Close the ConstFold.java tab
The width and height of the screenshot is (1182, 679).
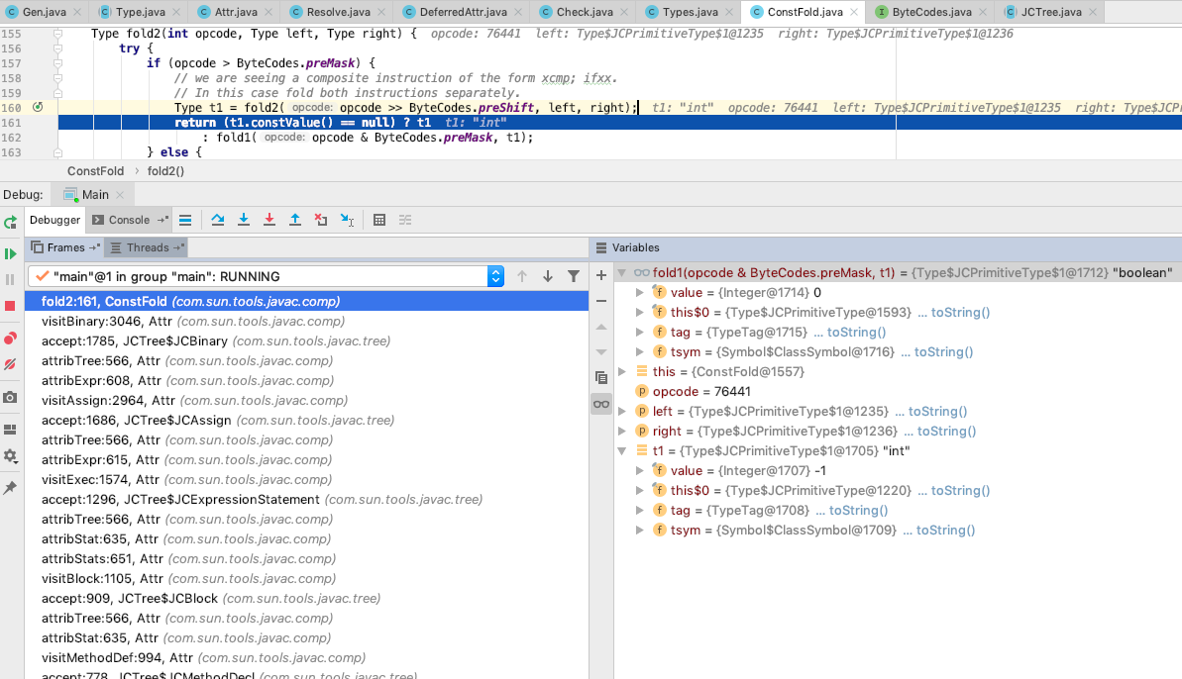pos(853,12)
